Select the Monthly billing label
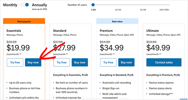 (x=10, y=5)
